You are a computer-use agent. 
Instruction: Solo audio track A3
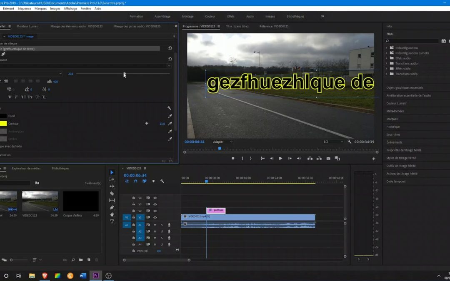tap(162, 237)
